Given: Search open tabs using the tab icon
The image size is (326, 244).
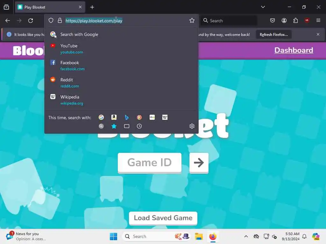Looking at the screenshot, I should pyautogui.click(x=127, y=126).
